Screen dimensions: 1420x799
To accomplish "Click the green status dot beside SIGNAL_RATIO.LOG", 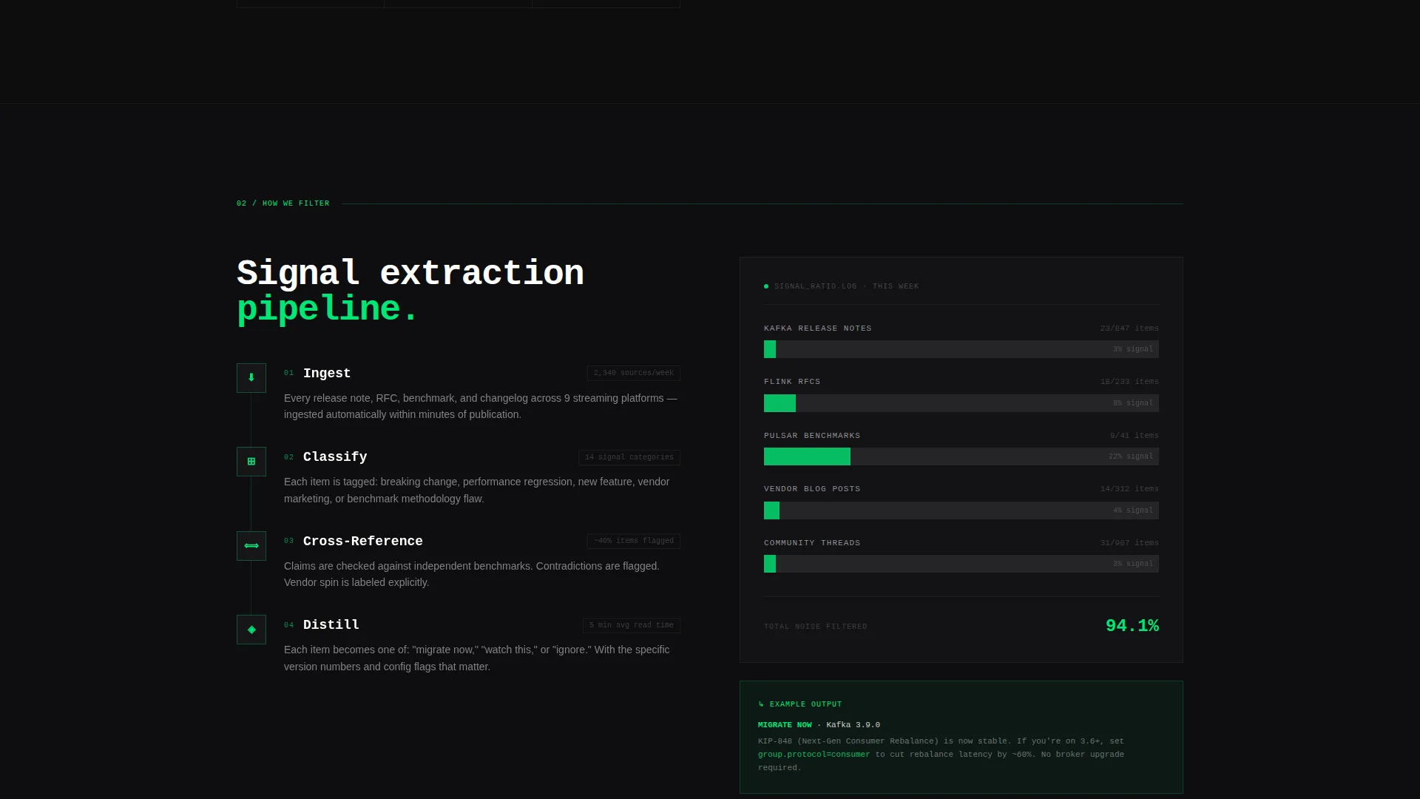I will coord(766,286).
